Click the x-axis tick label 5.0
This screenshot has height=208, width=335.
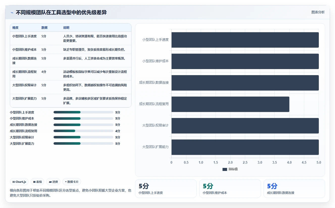[319, 163]
